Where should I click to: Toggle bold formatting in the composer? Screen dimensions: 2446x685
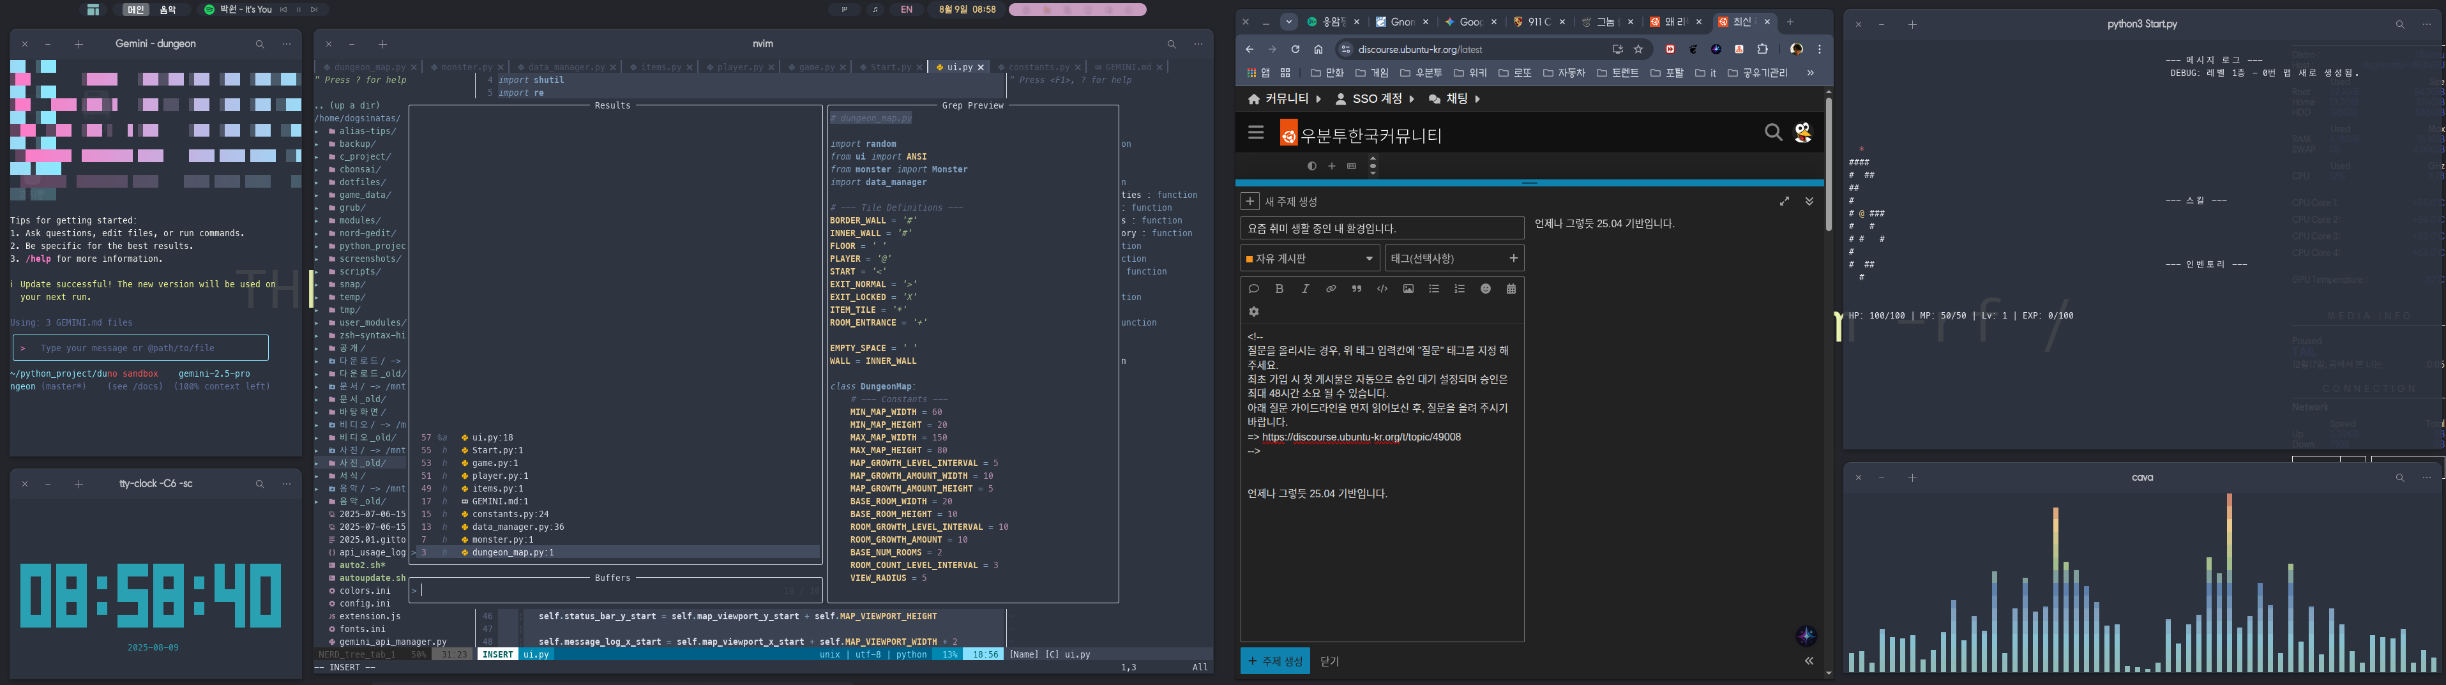coord(1279,289)
